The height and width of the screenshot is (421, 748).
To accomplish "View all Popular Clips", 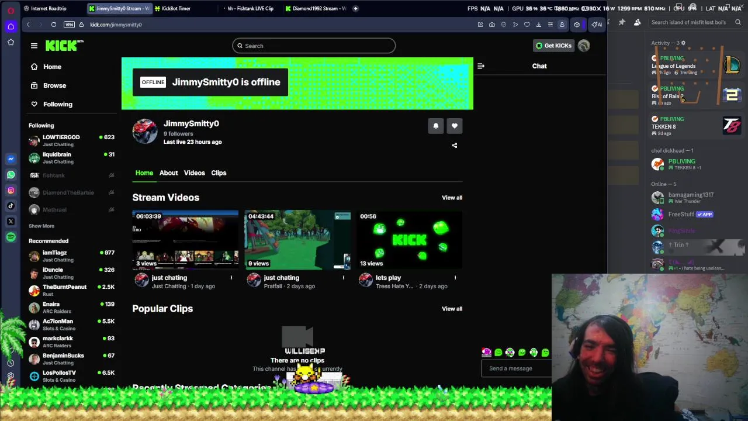I will 452,309.
